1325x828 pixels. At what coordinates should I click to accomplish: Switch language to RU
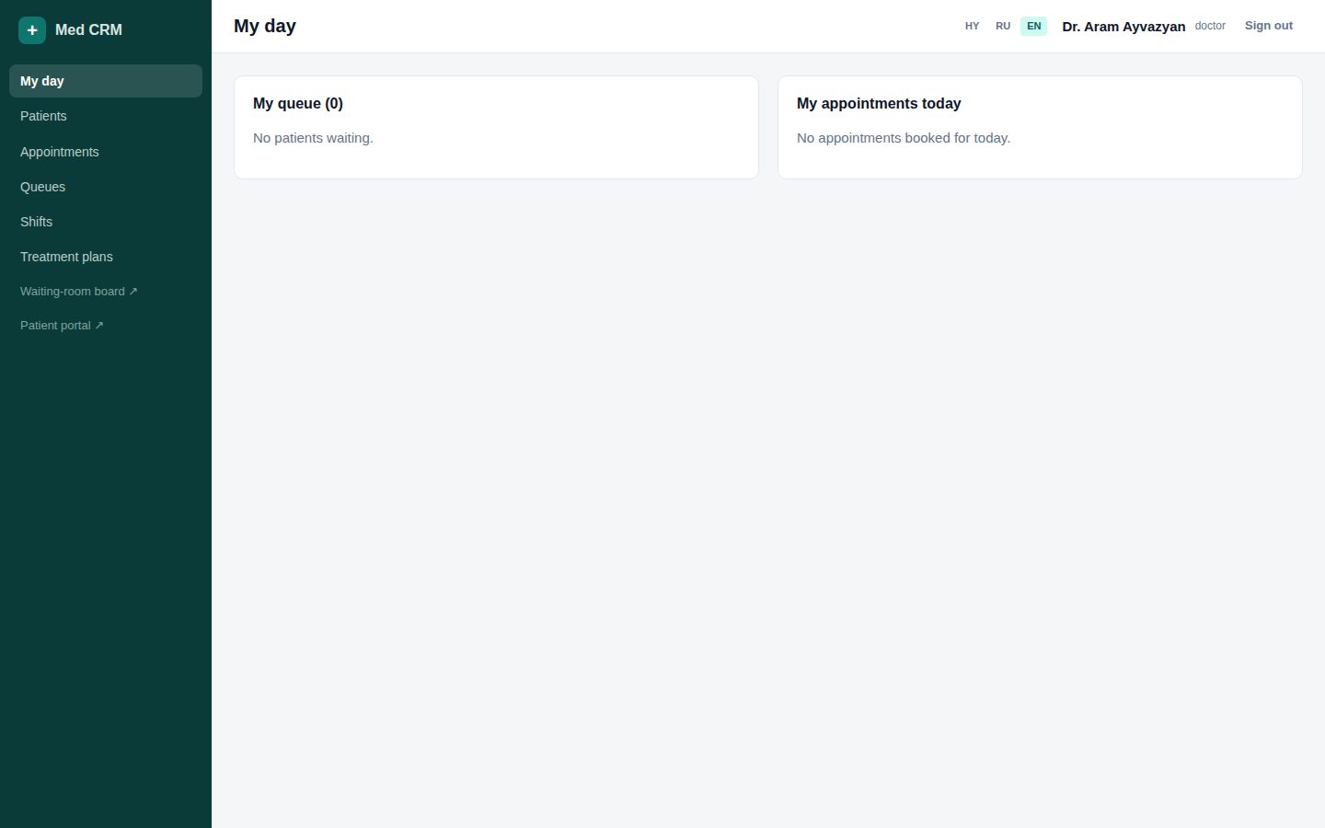tap(1003, 26)
